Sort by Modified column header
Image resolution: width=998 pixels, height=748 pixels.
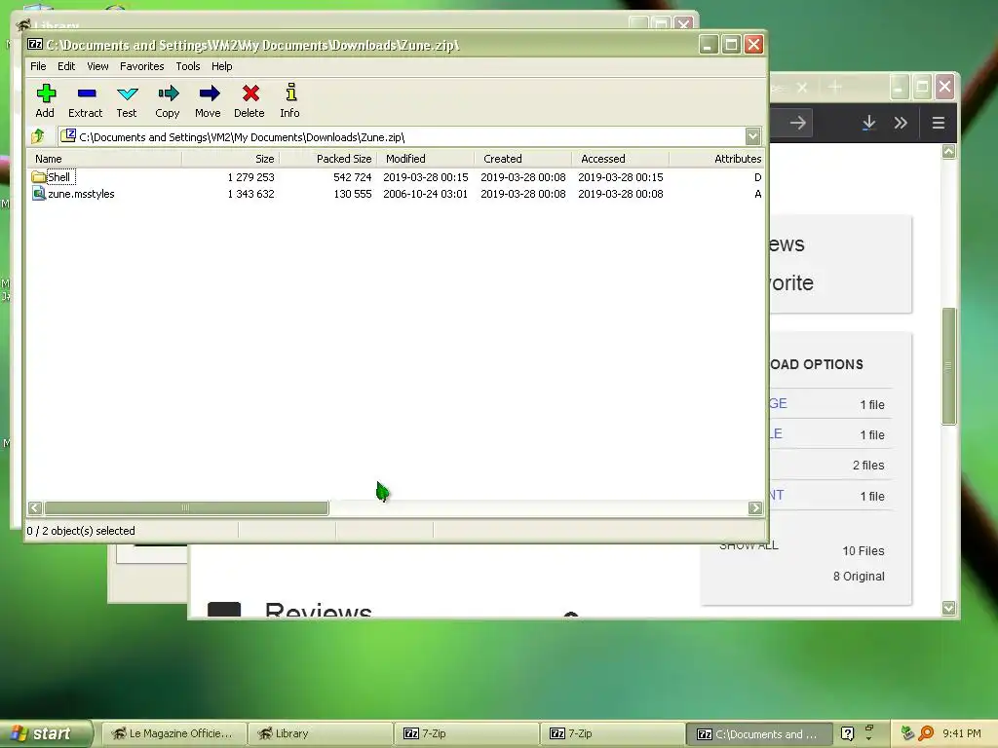click(425, 159)
